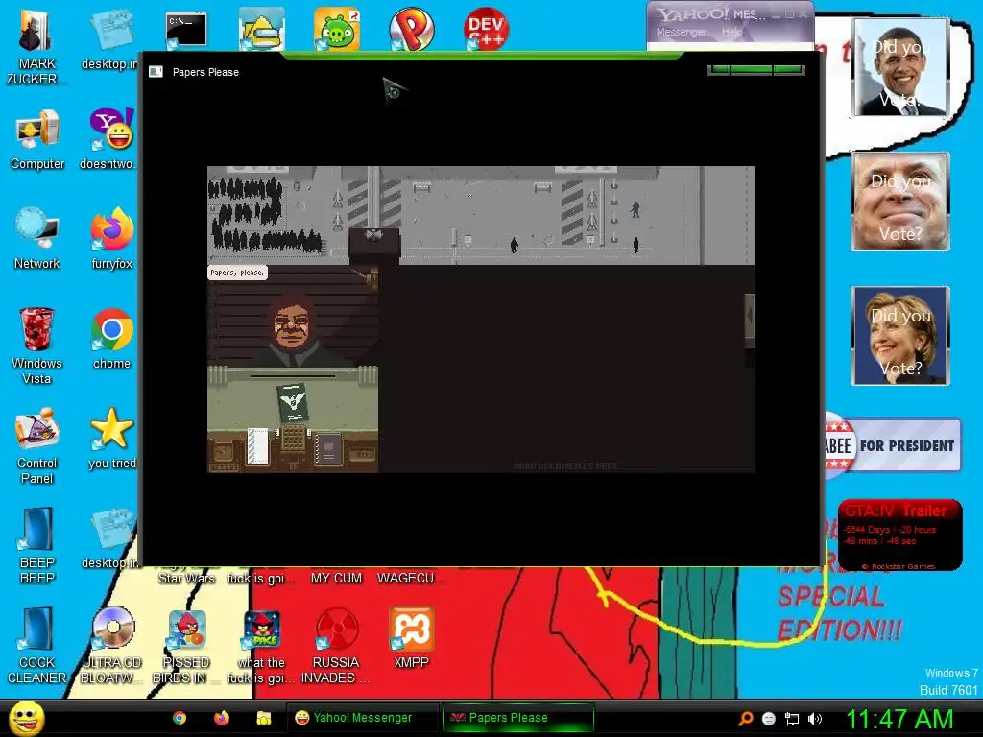The height and width of the screenshot is (737, 983).
Task: Open the side drawer tab in game
Action: point(749,320)
